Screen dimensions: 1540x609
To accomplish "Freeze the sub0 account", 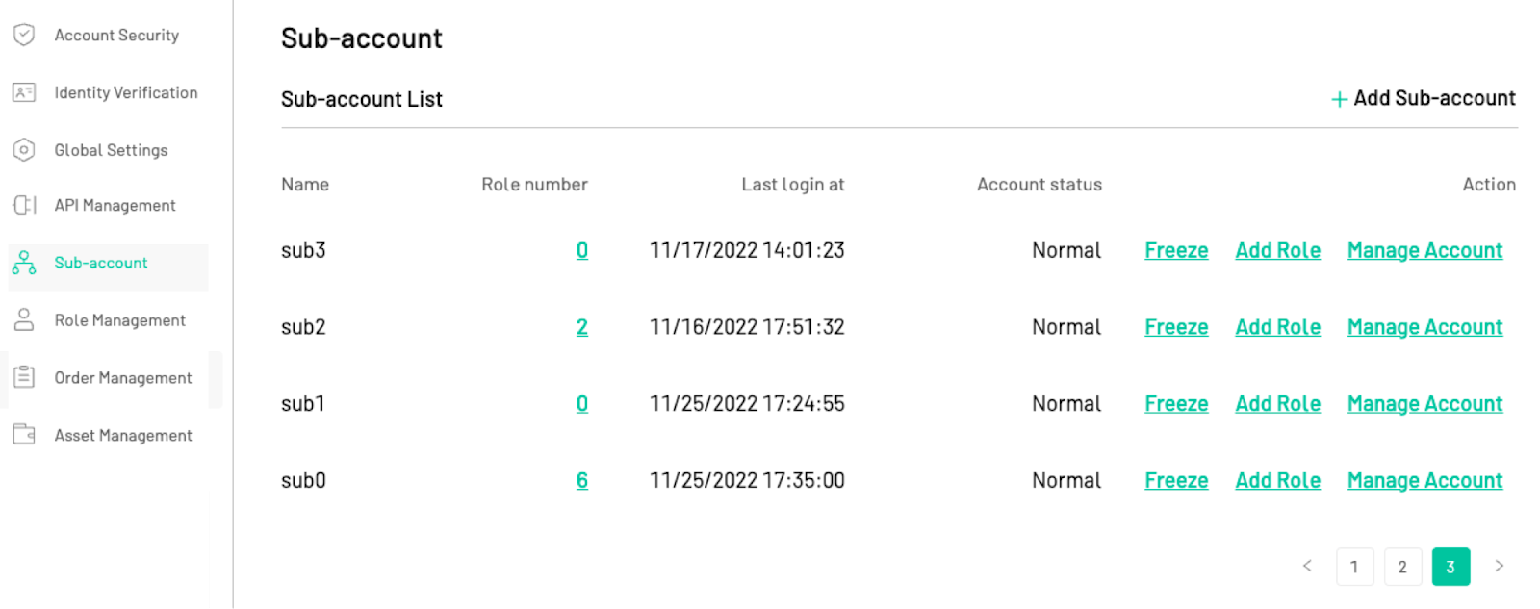I will pos(1176,480).
